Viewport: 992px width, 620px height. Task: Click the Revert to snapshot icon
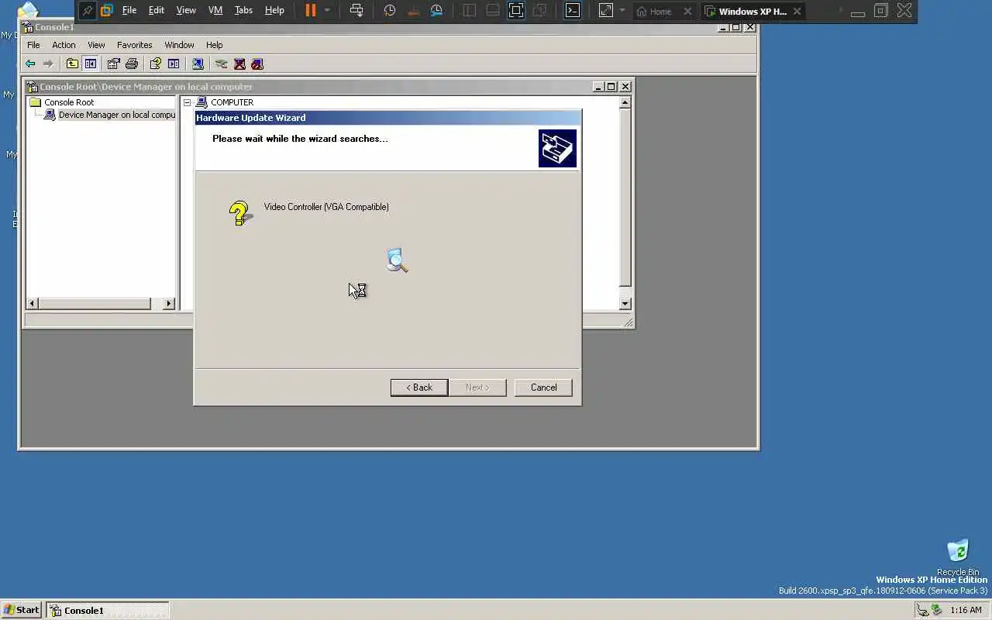413,11
